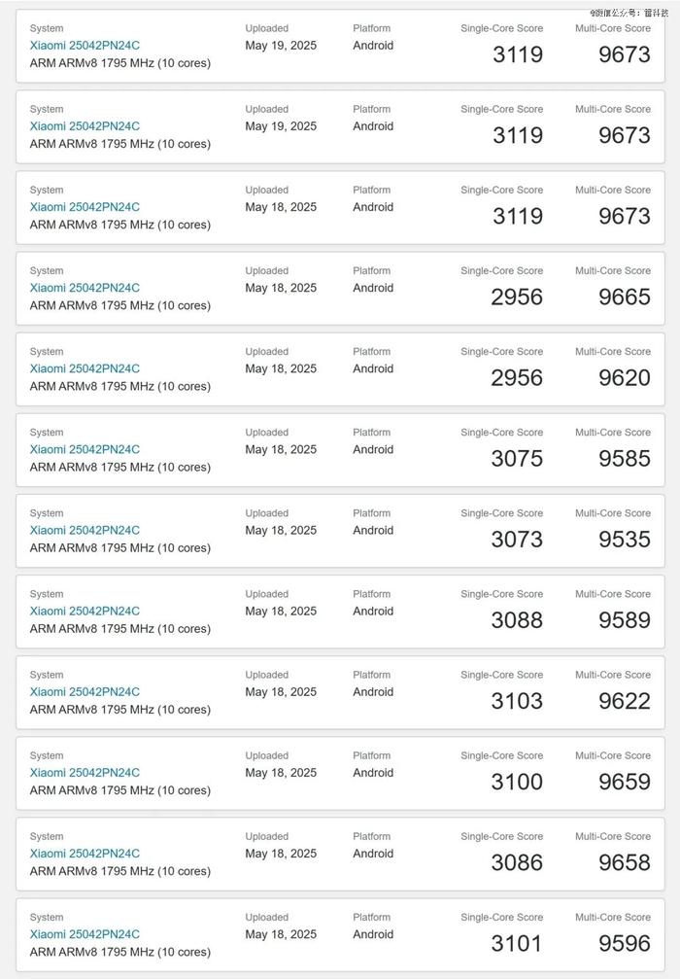680x979 pixels.
Task: Click the single-core score 2956 beside 9665
Action: tap(517, 297)
